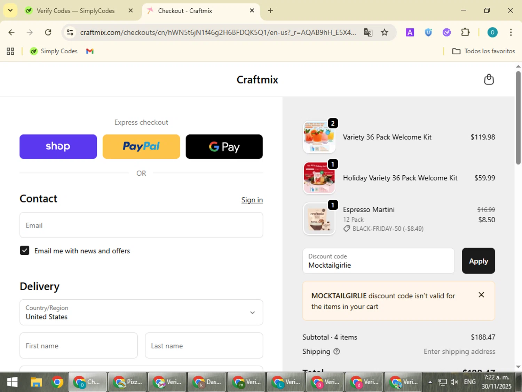Screen dimensions: 522x392
Task: Click the browser back arrow
Action: 11,32
